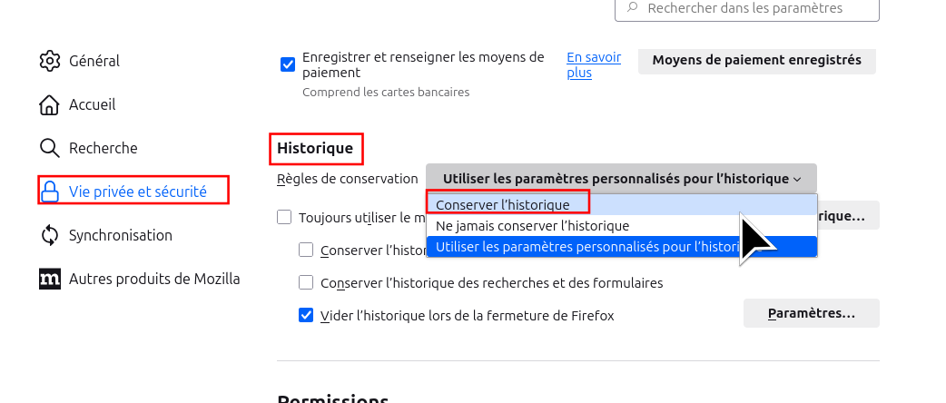Uncheck Enregistrer et renseigner les moyens de paiement

[288, 64]
